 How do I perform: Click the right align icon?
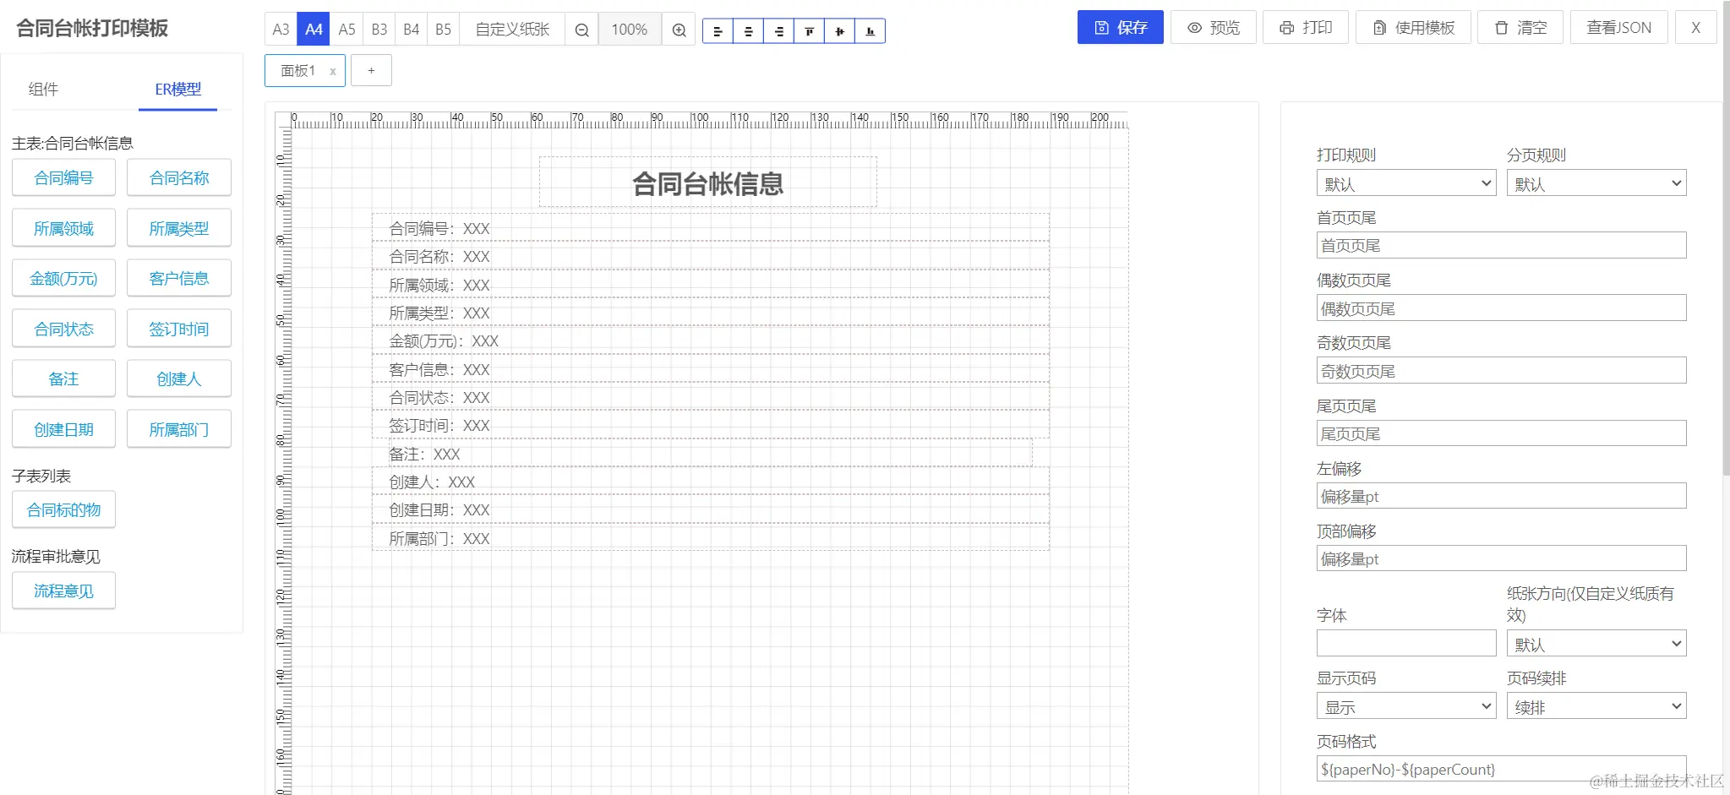pyautogui.click(x=778, y=30)
